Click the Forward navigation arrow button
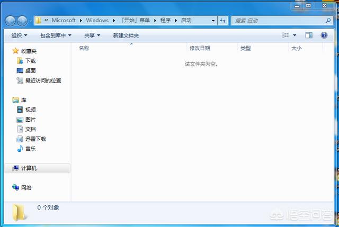This screenshot has width=339, height=227. click(x=22, y=21)
